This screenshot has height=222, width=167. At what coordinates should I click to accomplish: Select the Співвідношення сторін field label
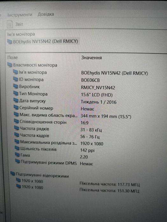43,122
